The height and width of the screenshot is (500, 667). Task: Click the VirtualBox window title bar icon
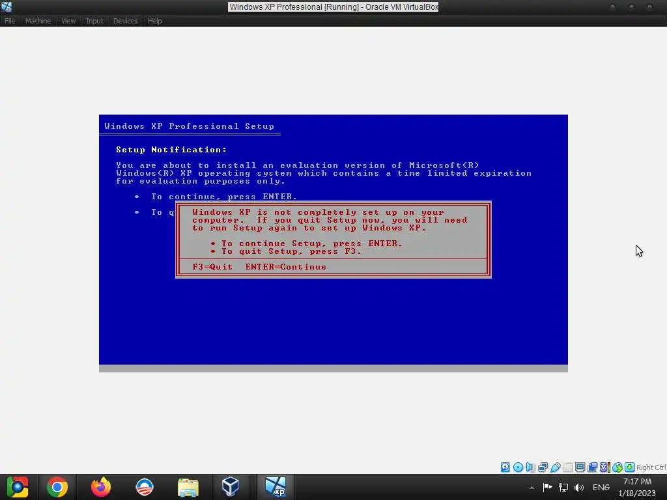(7, 7)
